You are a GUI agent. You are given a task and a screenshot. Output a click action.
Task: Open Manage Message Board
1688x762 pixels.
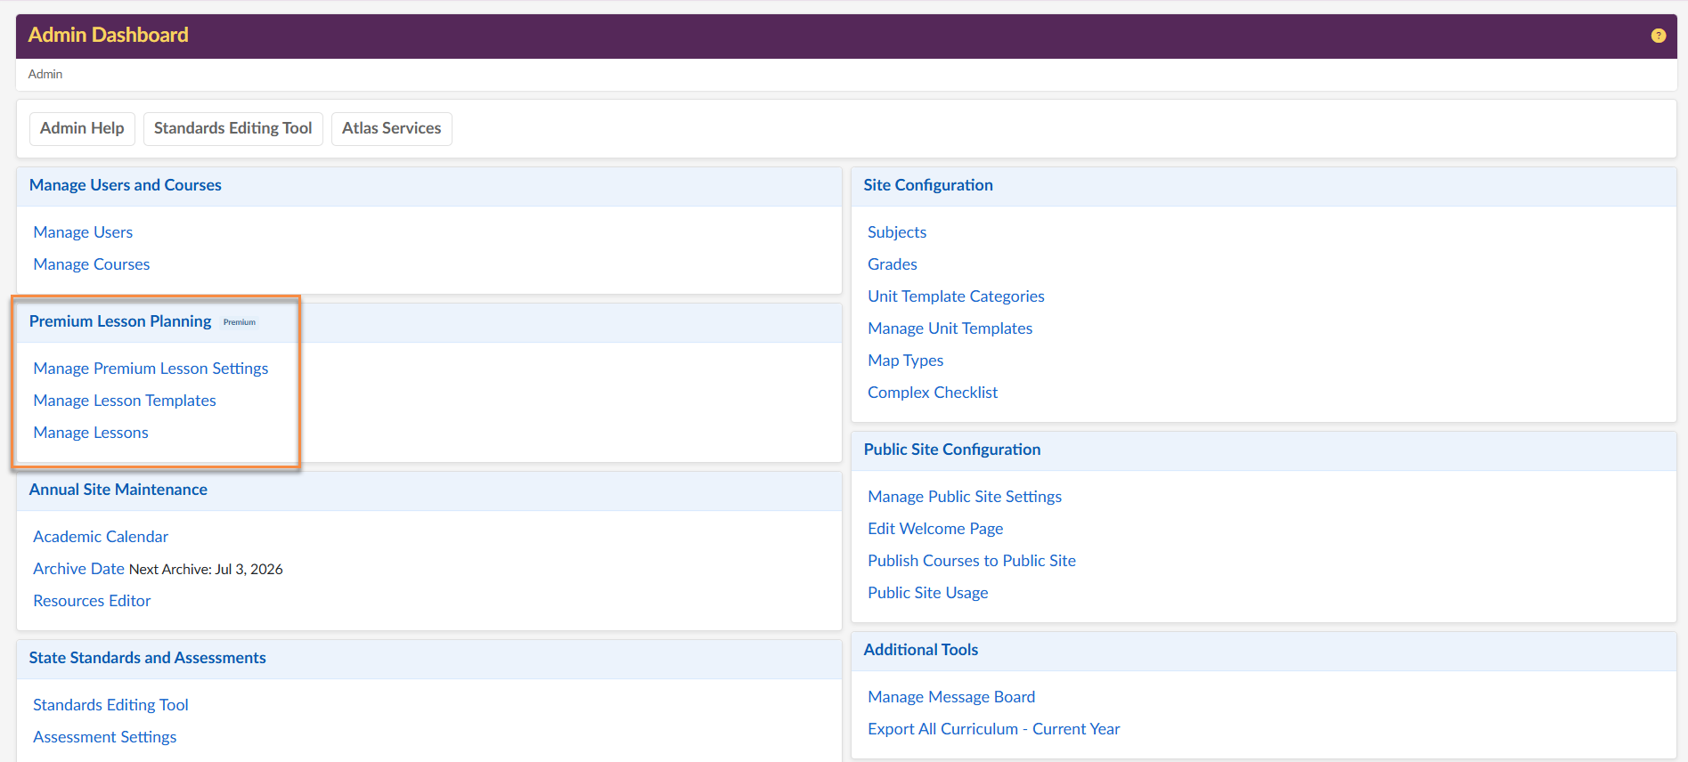(951, 697)
